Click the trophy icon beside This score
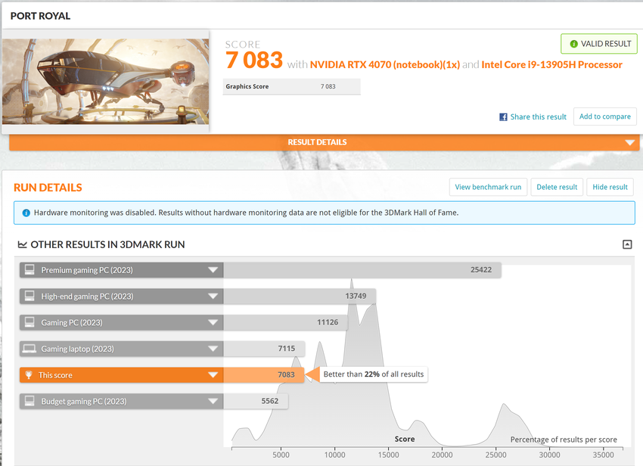Screen dimensions: 643x466 pos(30,375)
